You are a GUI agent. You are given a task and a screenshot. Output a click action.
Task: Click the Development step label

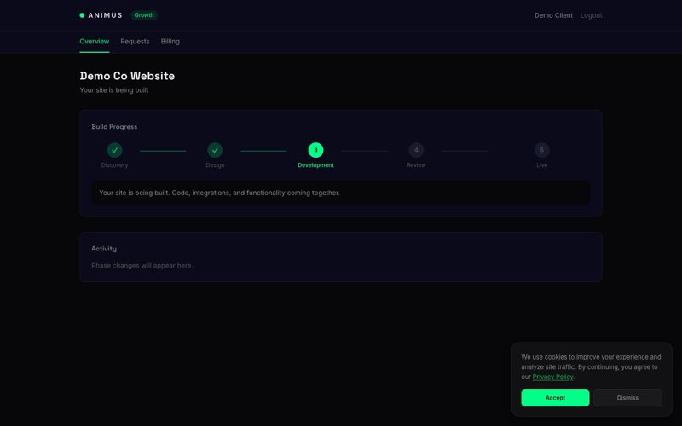(315, 165)
